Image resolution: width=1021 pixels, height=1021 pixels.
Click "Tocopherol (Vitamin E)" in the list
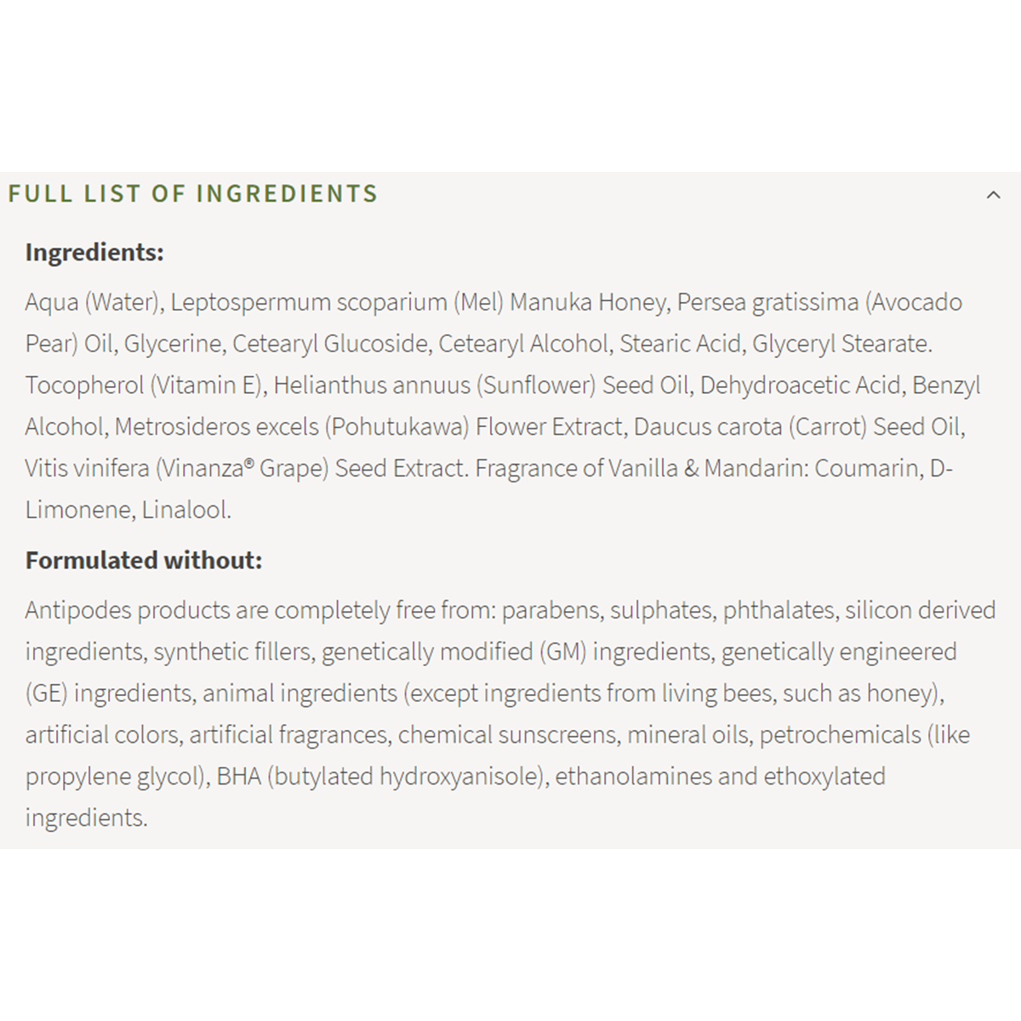[144, 385]
